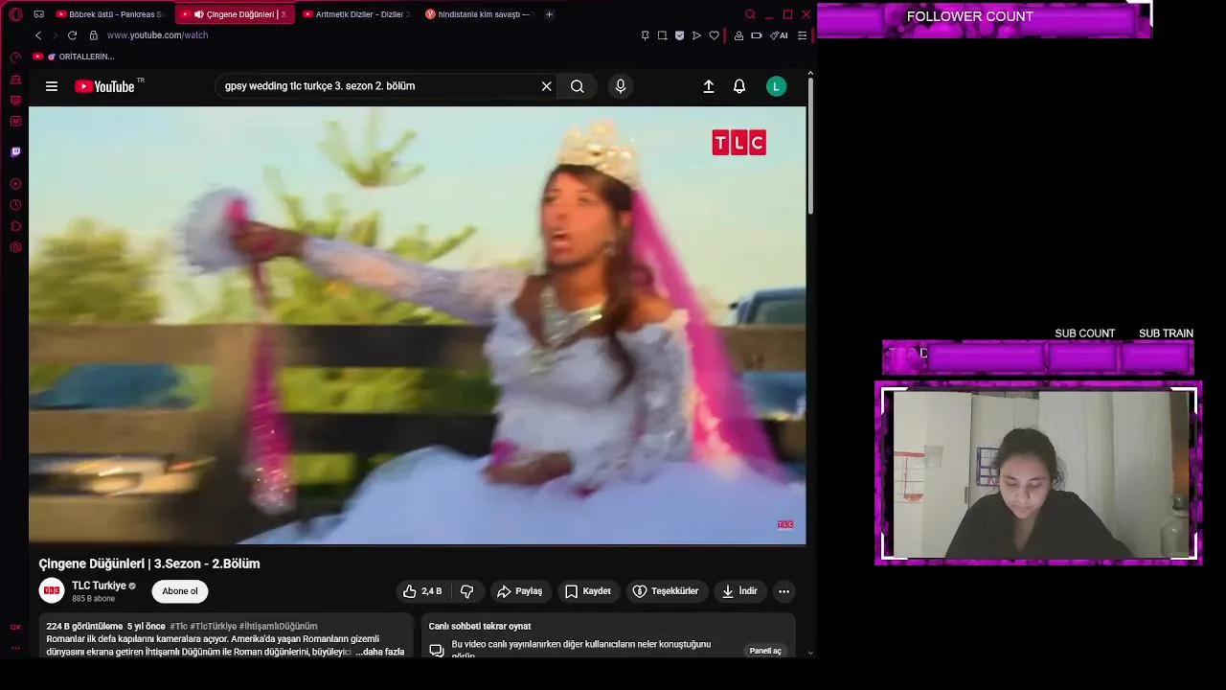
Task: Switch to Böbrek üstü - Pankreas tab
Action: coord(110,14)
